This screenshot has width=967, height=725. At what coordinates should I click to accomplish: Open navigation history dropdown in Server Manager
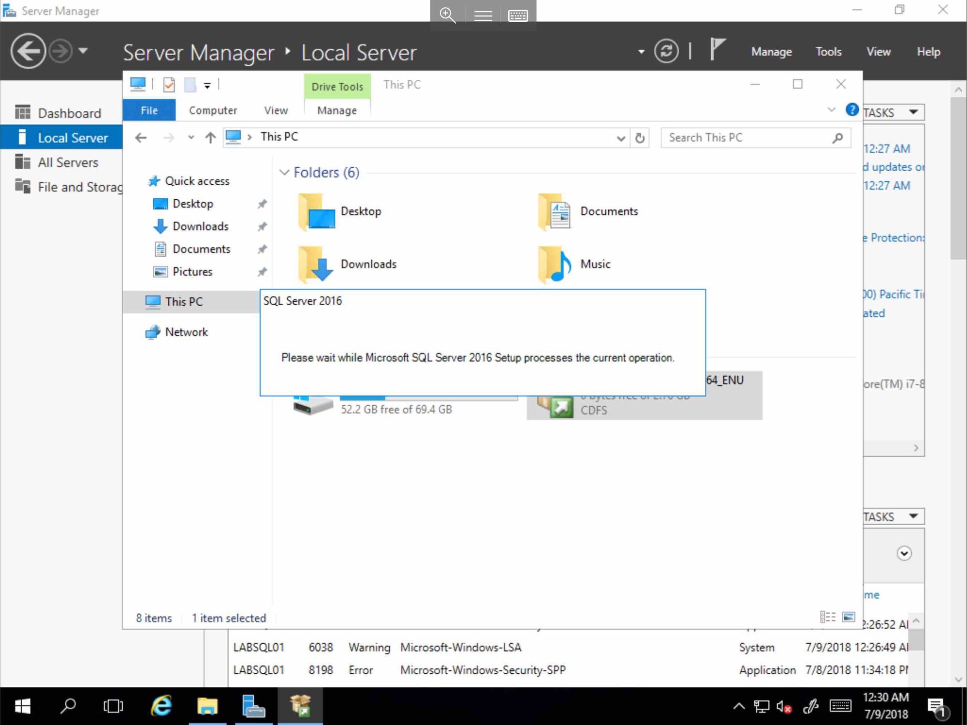coord(83,50)
